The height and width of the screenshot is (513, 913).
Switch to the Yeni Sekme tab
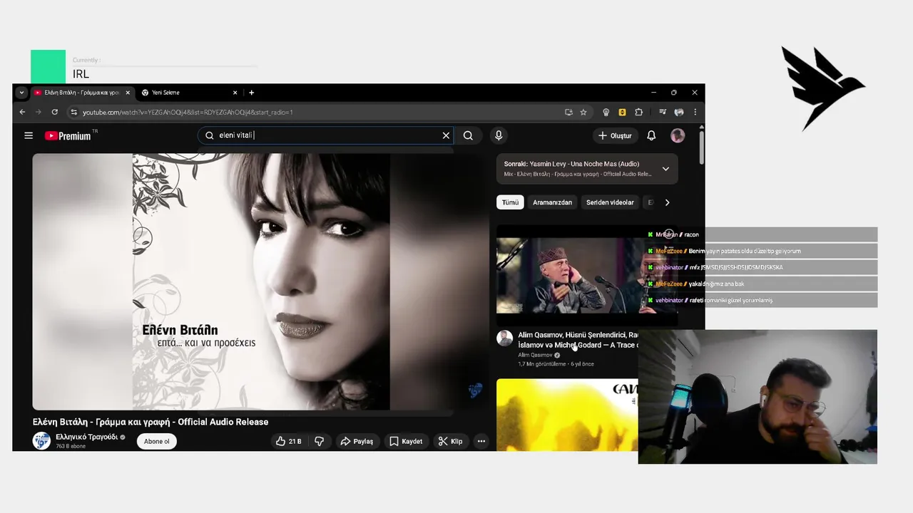click(189, 93)
